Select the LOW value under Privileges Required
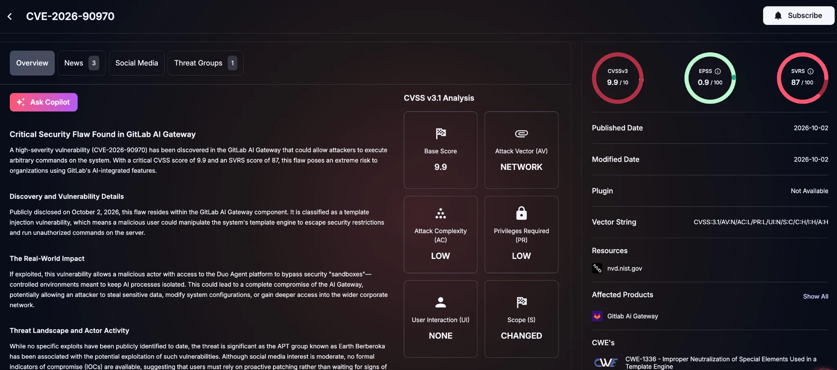This screenshot has width=837, height=370. click(x=521, y=256)
